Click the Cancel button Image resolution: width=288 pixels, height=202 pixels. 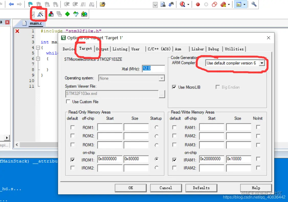(x=166, y=188)
